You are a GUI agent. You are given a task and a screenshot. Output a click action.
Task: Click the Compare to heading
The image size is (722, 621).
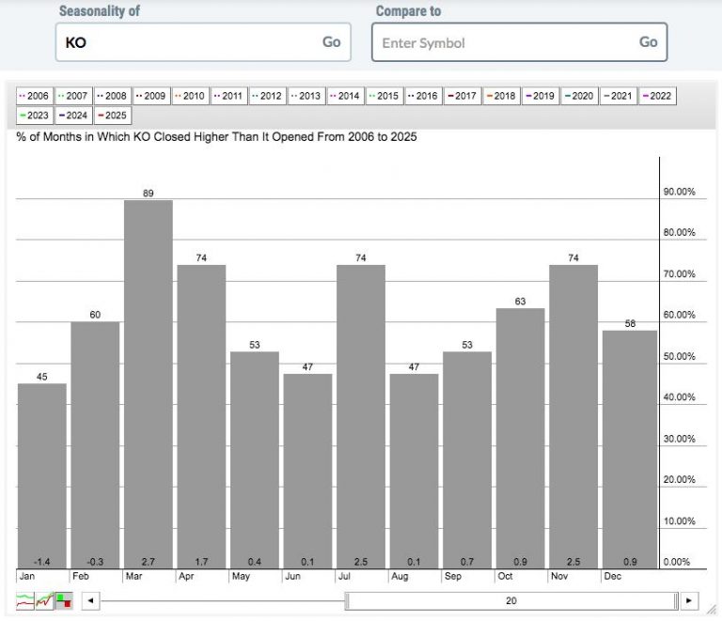(408, 10)
